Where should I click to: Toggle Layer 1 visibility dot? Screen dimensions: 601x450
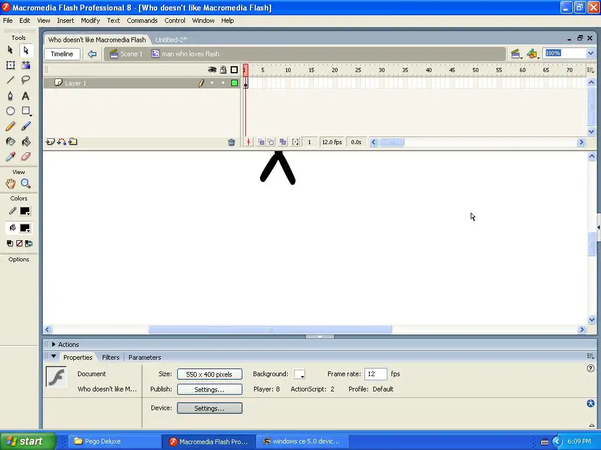pyautogui.click(x=212, y=83)
